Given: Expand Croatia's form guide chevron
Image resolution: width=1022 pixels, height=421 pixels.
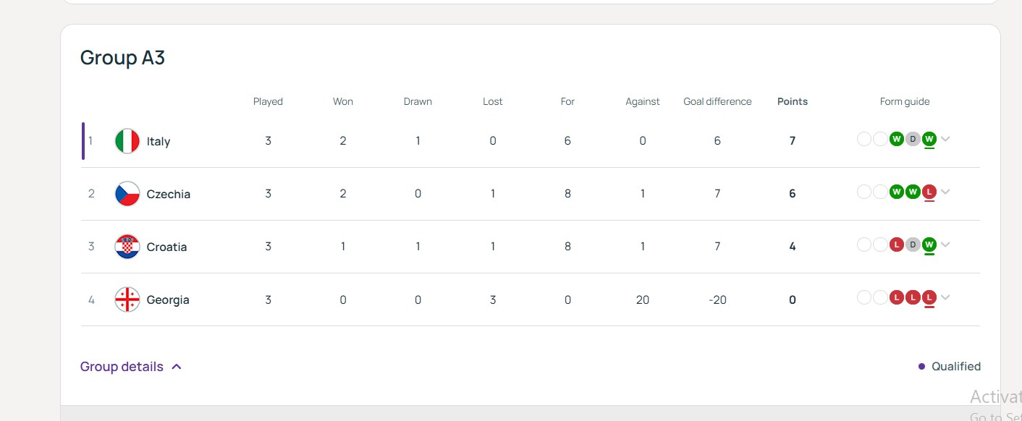Looking at the screenshot, I should (x=945, y=244).
